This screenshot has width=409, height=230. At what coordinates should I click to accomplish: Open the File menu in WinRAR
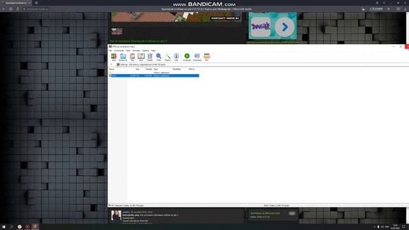[x=111, y=50]
